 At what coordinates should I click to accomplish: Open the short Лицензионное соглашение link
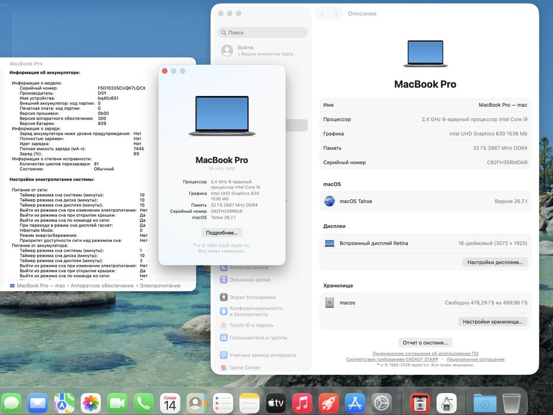point(475,359)
